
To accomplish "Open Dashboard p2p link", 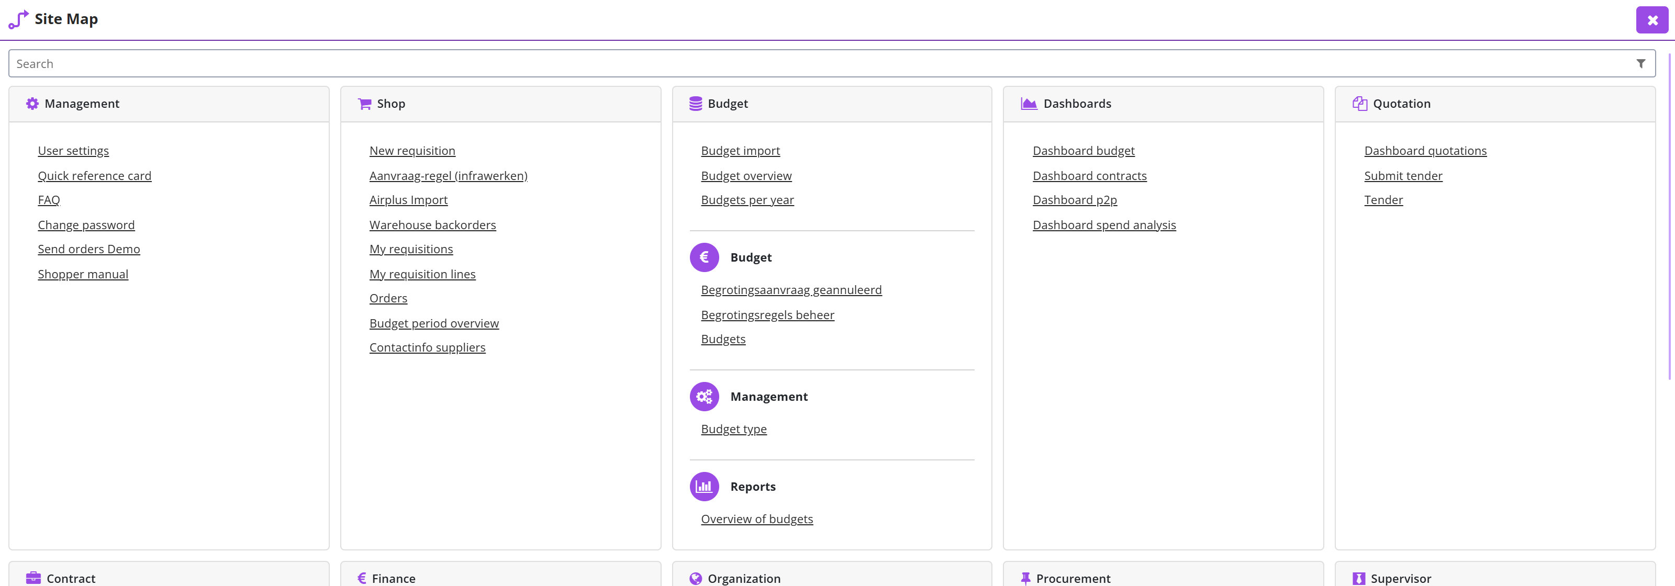I will pyautogui.click(x=1075, y=200).
